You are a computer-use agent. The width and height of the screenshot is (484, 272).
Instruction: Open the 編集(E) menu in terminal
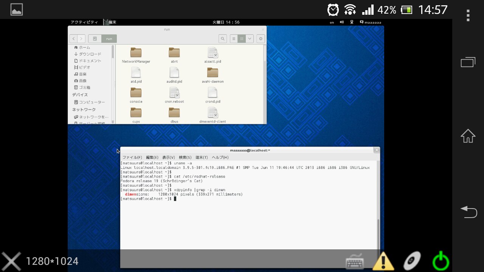[x=152, y=157]
